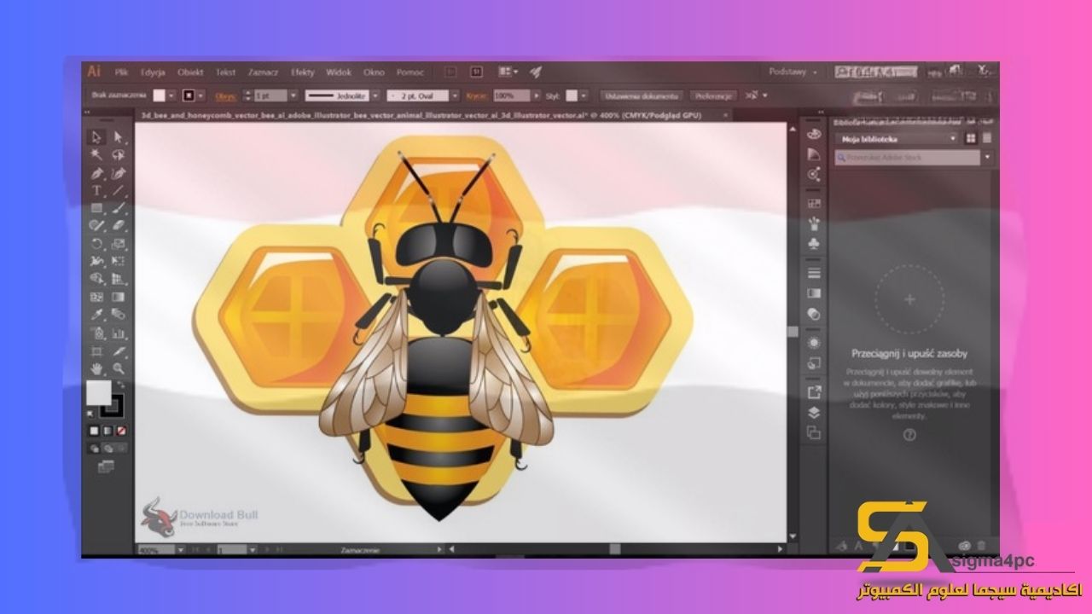Image resolution: width=1092 pixels, height=614 pixels.
Task: Set paint mode to Color
Action: click(x=94, y=431)
